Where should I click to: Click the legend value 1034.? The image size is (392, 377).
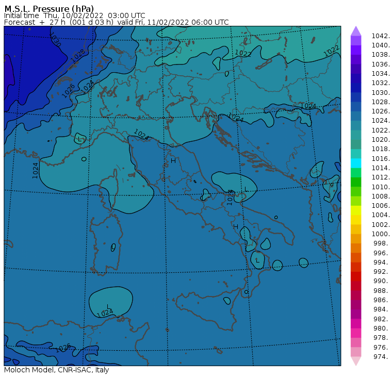pyautogui.click(x=381, y=74)
